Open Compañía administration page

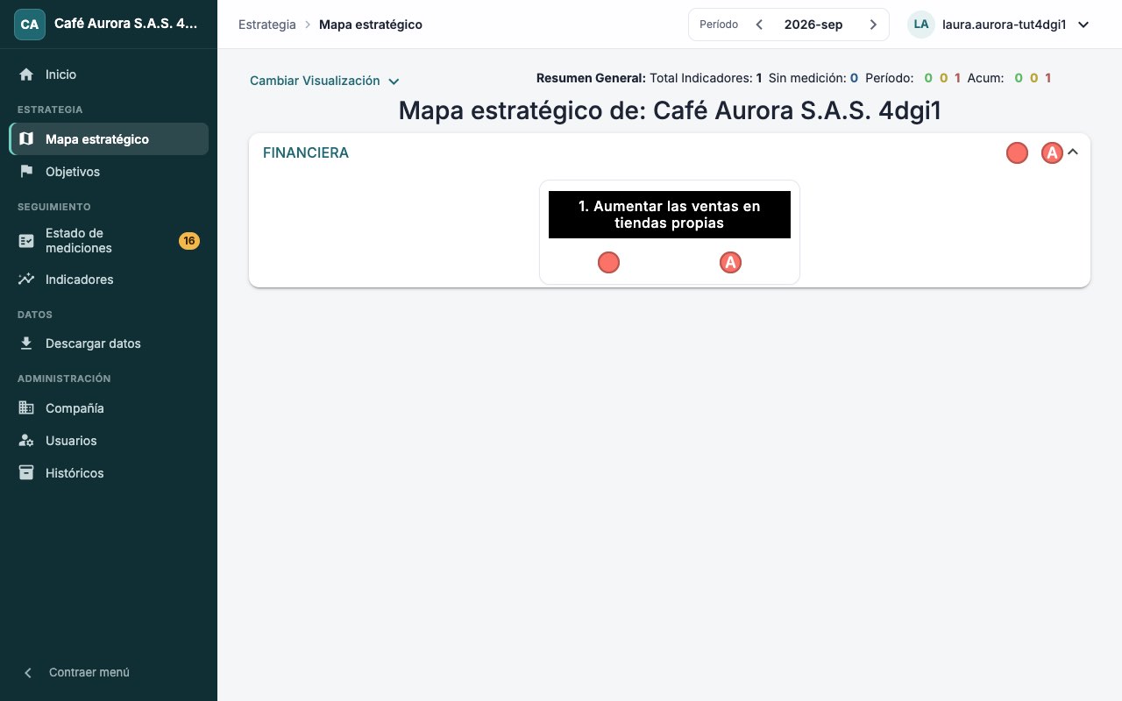click(109, 407)
